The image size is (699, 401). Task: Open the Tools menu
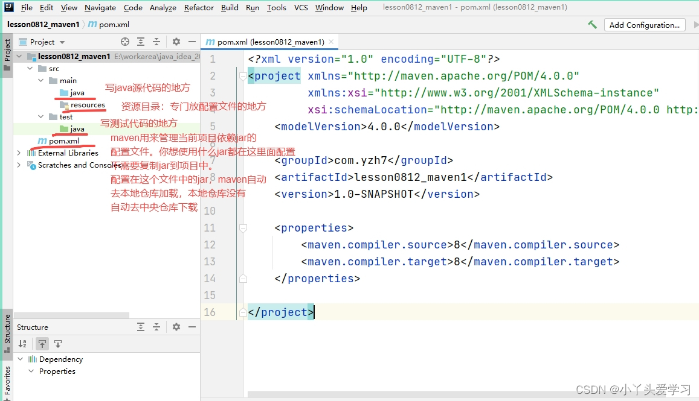pyautogui.click(x=276, y=8)
